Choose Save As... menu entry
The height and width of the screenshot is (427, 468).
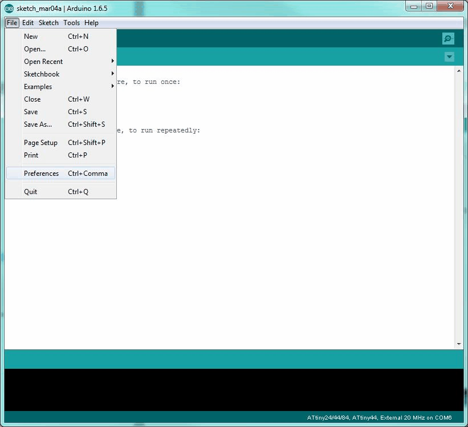(x=60, y=124)
